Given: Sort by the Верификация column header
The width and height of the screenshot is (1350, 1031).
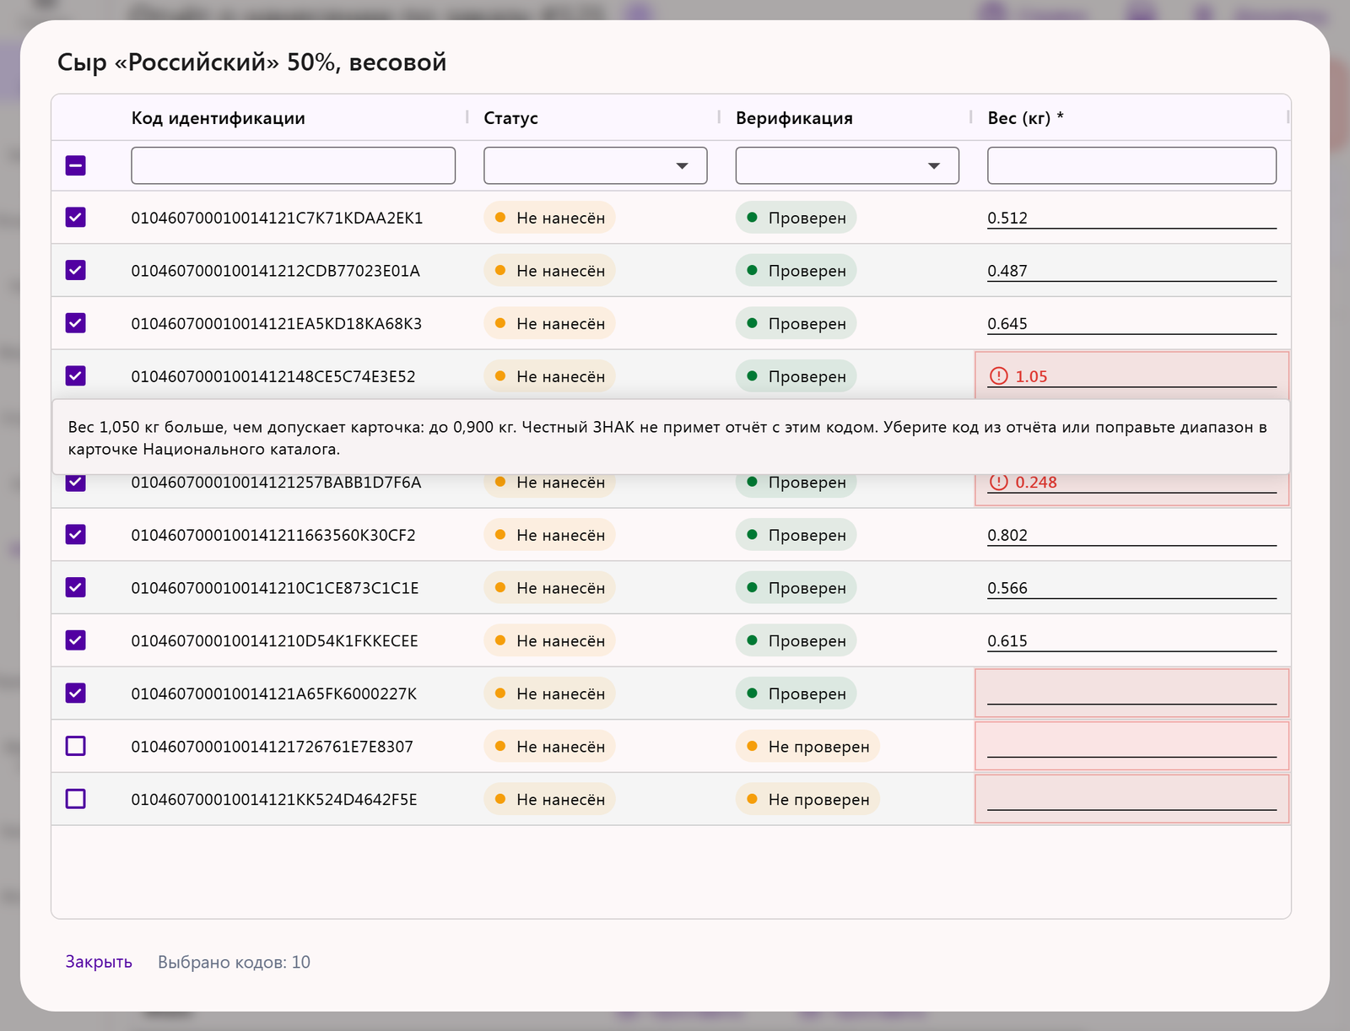Looking at the screenshot, I should pos(794,118).
